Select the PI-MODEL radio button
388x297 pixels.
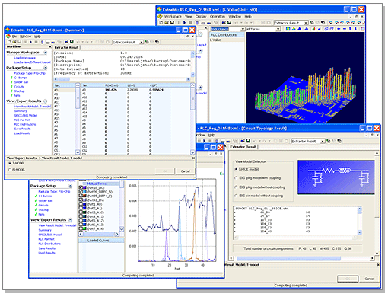click(x=10, y=170)
